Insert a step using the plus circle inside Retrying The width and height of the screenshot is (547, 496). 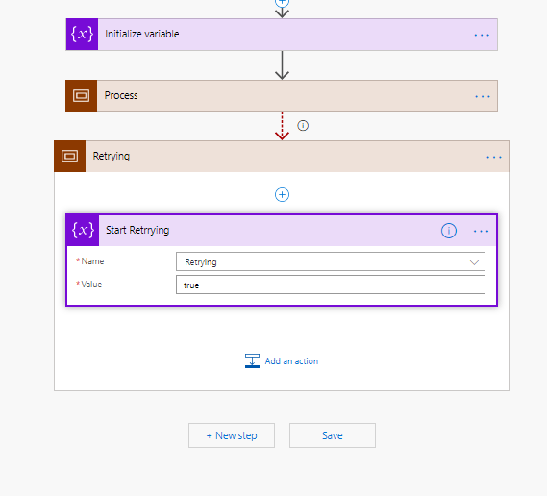point(282,194)
